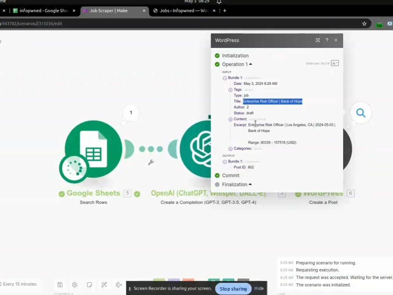Click Create a Completion module subtitle
393x295 pixels.
(208, 202)
